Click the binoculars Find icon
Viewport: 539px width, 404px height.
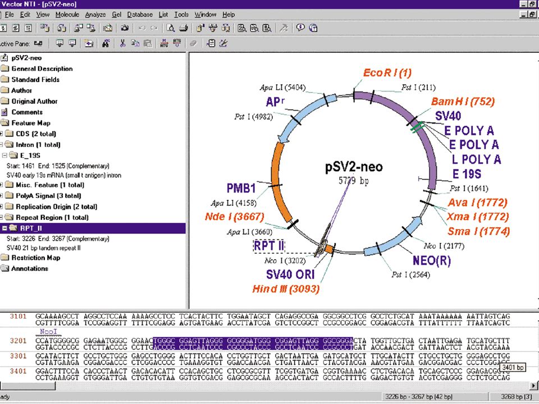point(106,43)
